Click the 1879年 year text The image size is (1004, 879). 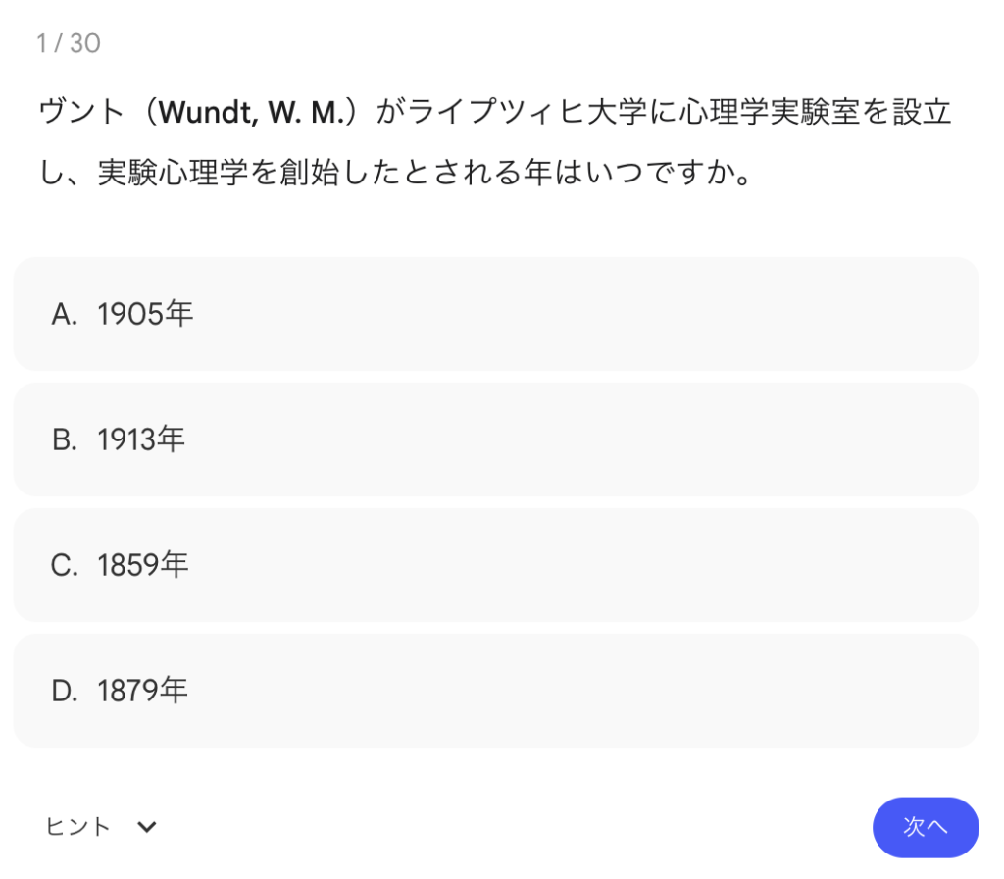click(x=143, y=691)
